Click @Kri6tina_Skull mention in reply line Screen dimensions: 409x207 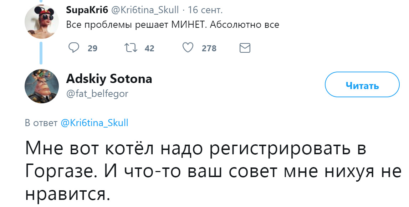[x=94, y=123]
